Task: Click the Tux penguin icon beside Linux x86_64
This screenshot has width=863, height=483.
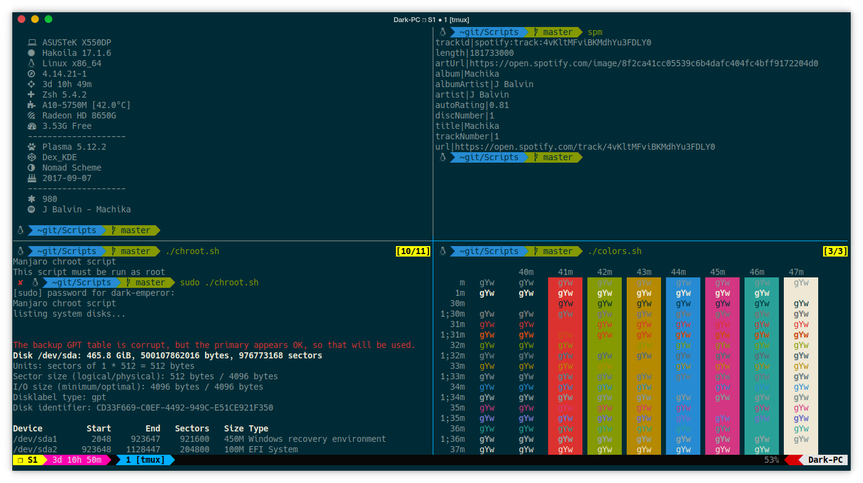Action: pyautogui.click(x=31, y=64)
